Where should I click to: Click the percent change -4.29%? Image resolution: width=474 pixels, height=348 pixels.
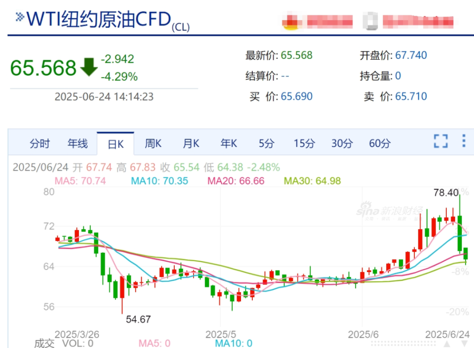click(119, 77)
